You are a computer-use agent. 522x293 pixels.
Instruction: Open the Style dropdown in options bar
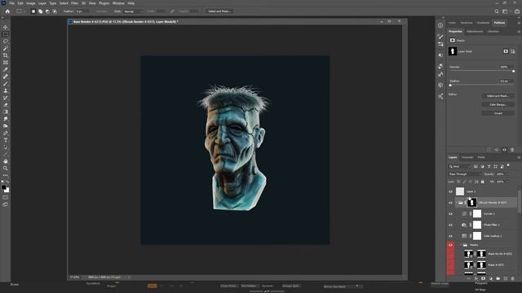click(x=133, y=11)
